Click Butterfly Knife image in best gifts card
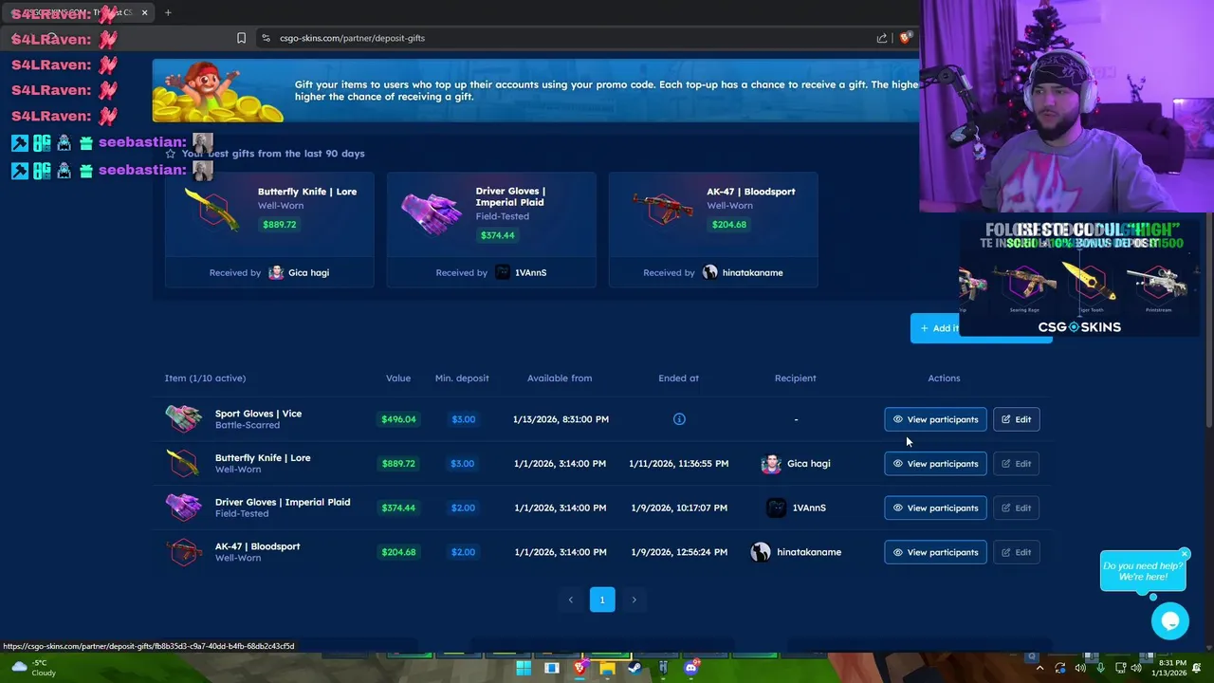The width and height of the screenshot is (1214, 683). tap(213, 209)
